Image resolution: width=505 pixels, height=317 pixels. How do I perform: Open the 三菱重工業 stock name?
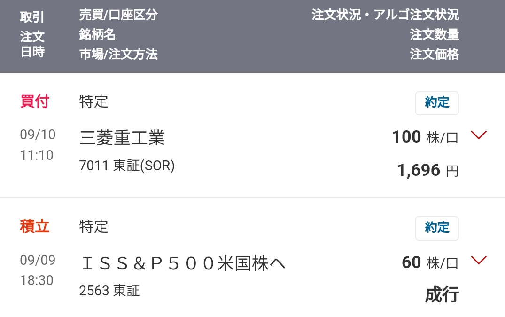pos(122,138)
